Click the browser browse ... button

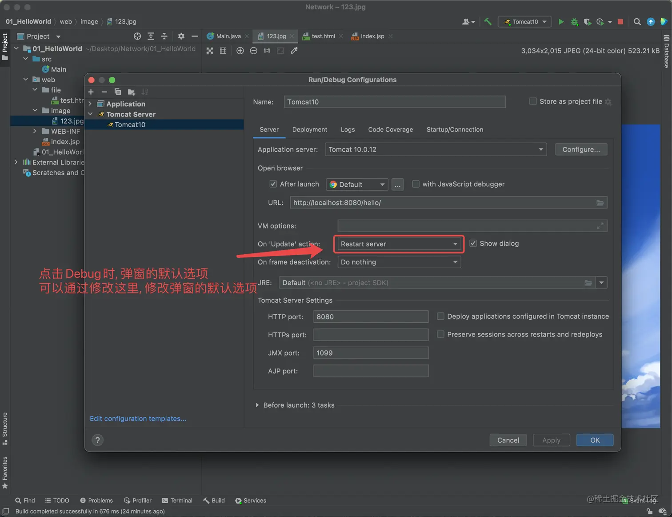(398, 184)
